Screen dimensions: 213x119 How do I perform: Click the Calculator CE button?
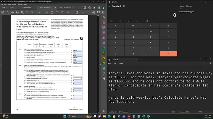pos(133,26)
